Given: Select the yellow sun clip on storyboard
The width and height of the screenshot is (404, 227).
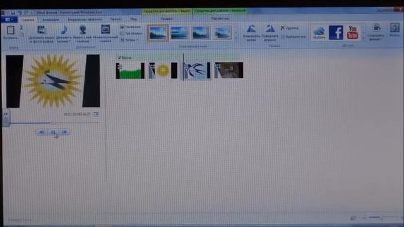Looking at the screenshot, I should [163, 71].
